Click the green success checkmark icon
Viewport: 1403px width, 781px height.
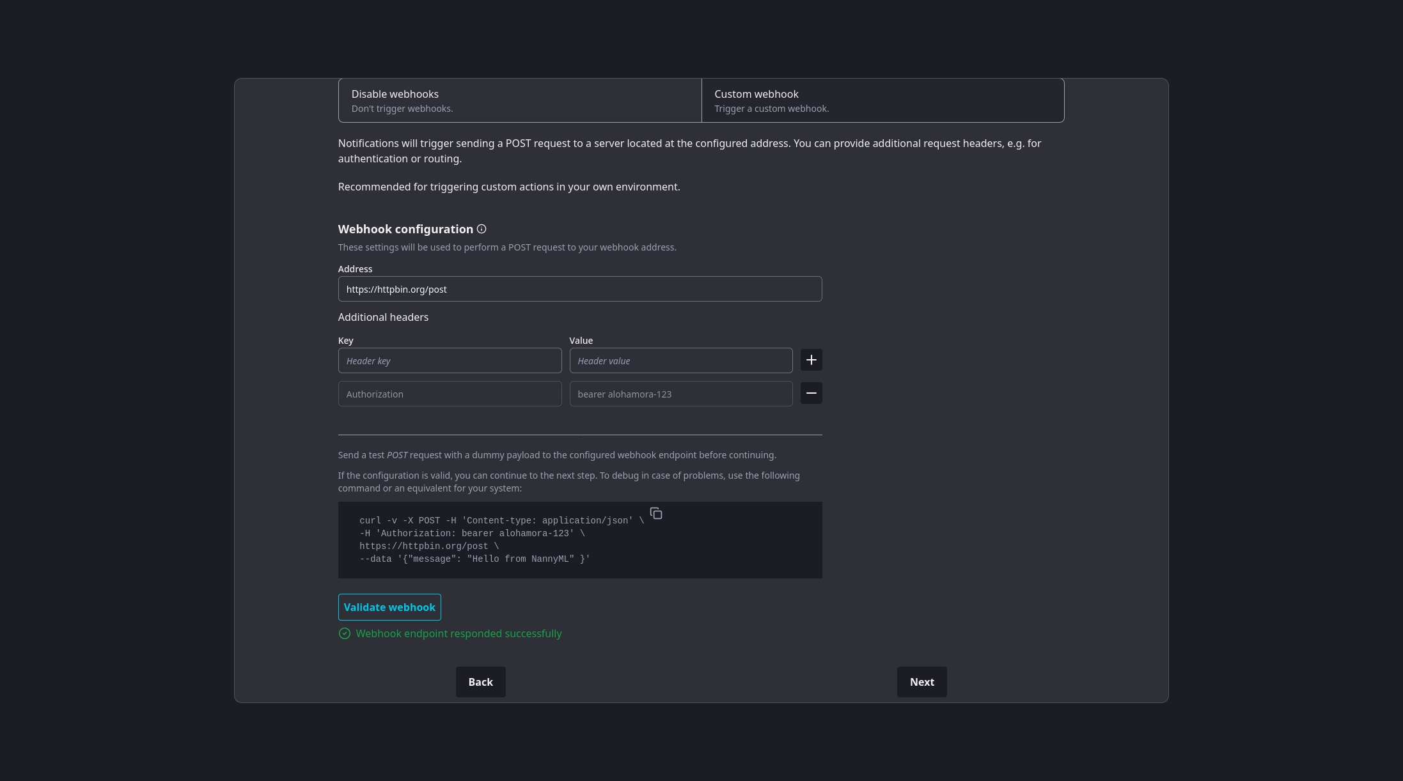[x=345, y=633]
